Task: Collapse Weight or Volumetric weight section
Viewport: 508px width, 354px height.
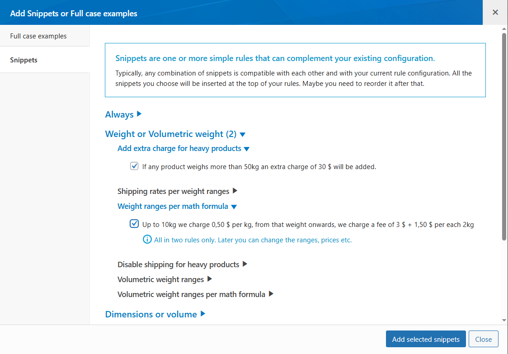Action: (243, 134)
